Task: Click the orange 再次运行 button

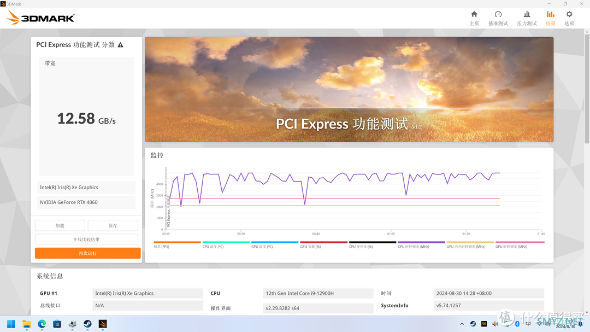Action: 87,253
